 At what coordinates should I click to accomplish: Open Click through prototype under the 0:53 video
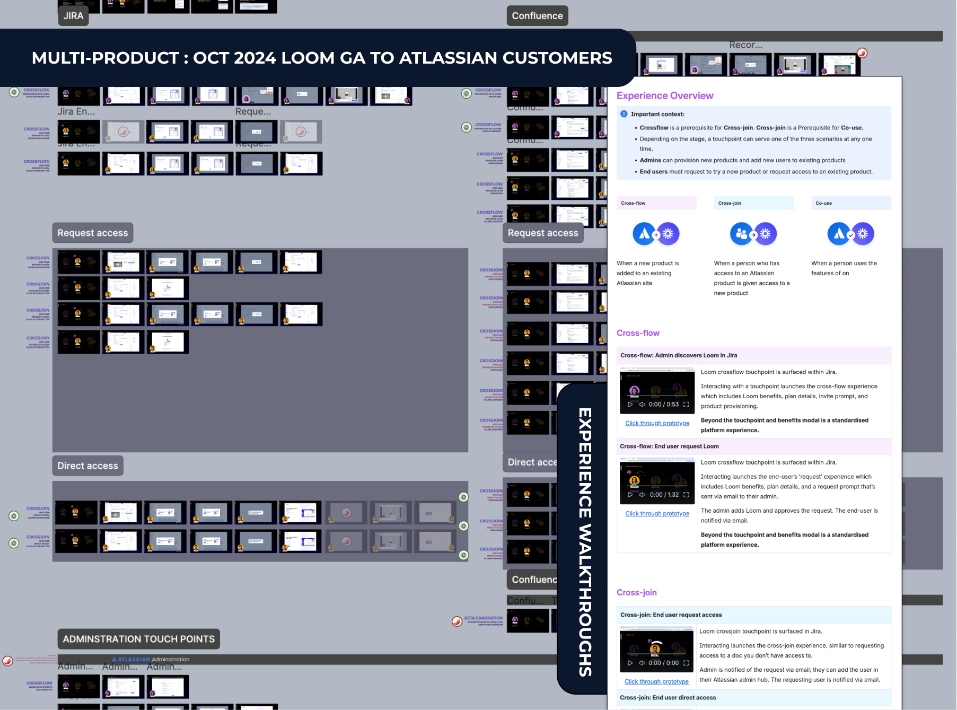tap(657, 423)
